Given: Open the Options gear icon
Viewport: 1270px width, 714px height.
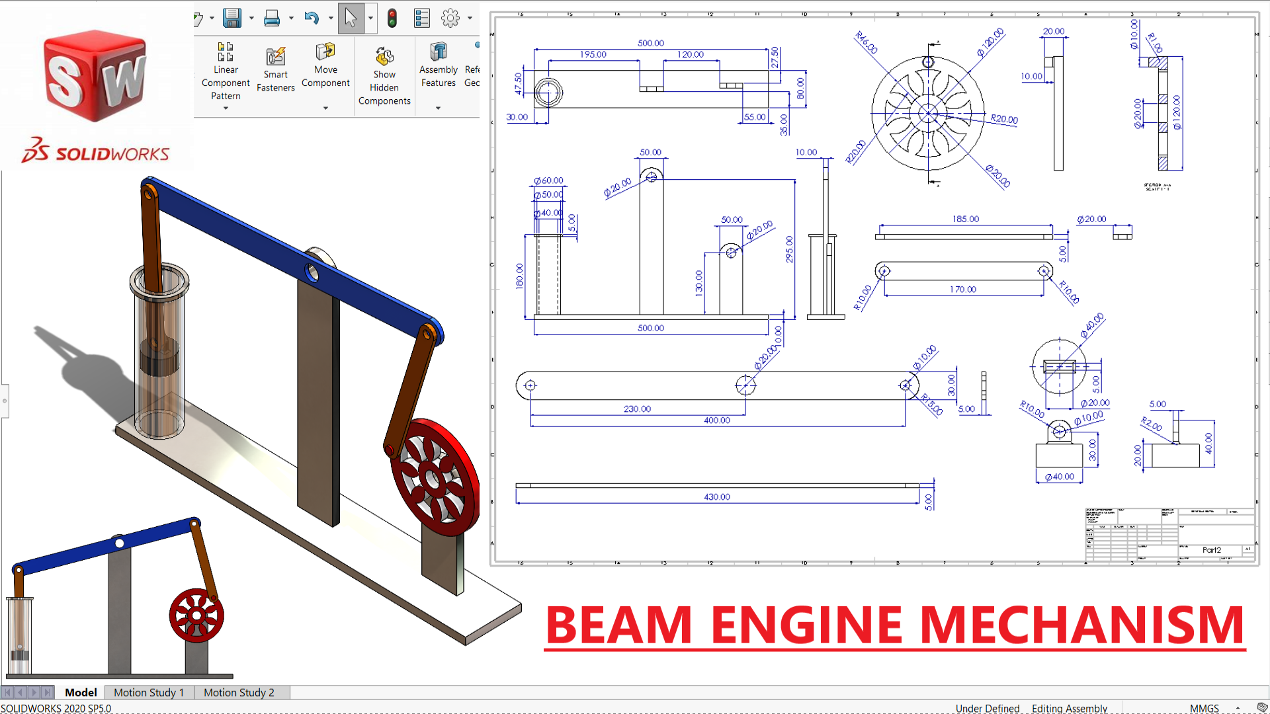Looking at the screenshot, I should click(450, 18).
